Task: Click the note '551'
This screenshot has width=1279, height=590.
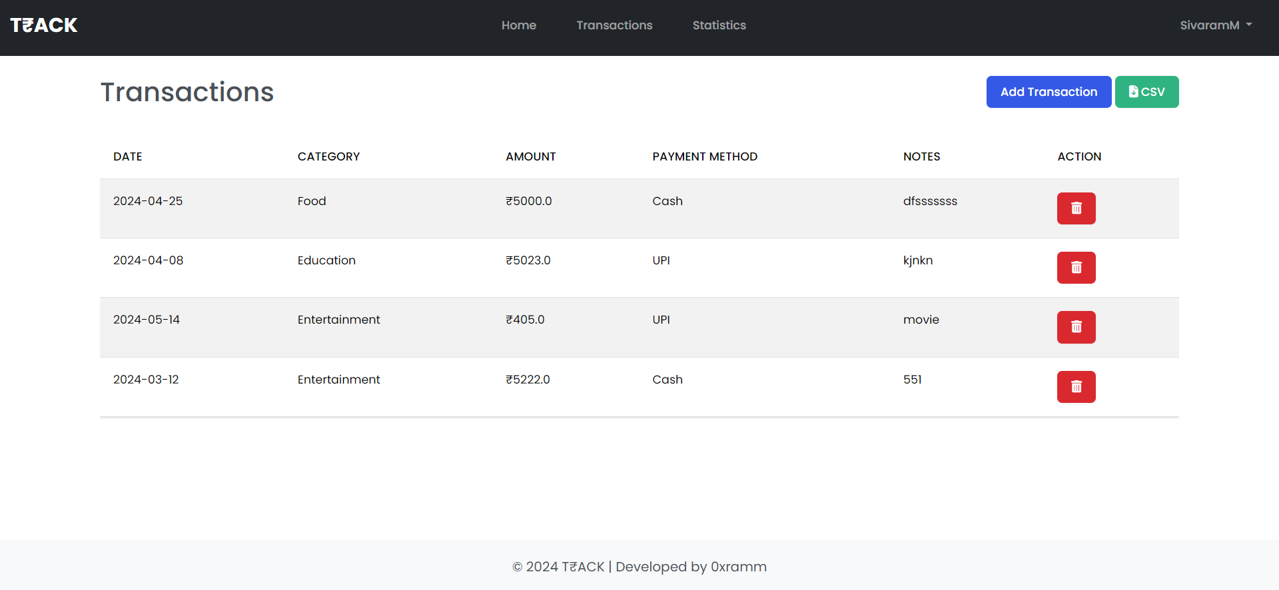Action: (x=913, y=380)
